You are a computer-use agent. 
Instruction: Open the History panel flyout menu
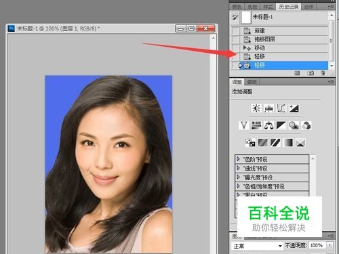tap(331, 7)
